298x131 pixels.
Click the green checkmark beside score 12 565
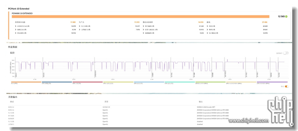click(x=286, y=16)
